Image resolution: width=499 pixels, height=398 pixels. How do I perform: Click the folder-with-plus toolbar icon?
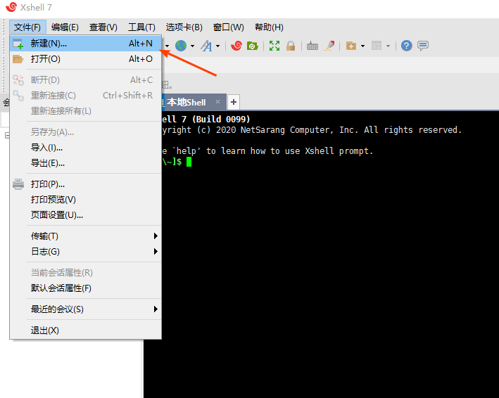[351, 46]
